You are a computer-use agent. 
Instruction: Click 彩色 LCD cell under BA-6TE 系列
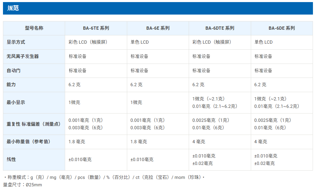point(88,42)
